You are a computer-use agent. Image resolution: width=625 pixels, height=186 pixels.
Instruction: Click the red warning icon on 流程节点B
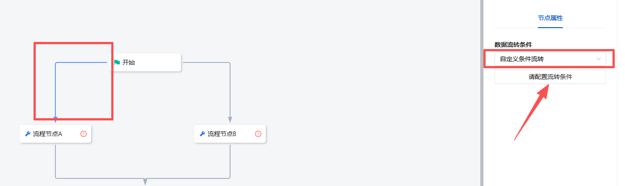point(258,134)
